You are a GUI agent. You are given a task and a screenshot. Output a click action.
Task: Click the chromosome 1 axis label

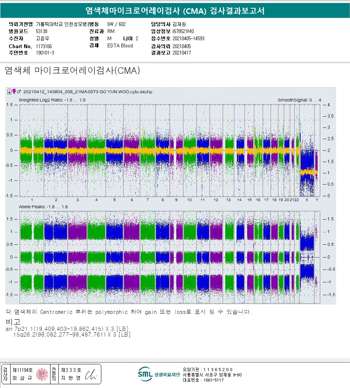coord(32,200)
